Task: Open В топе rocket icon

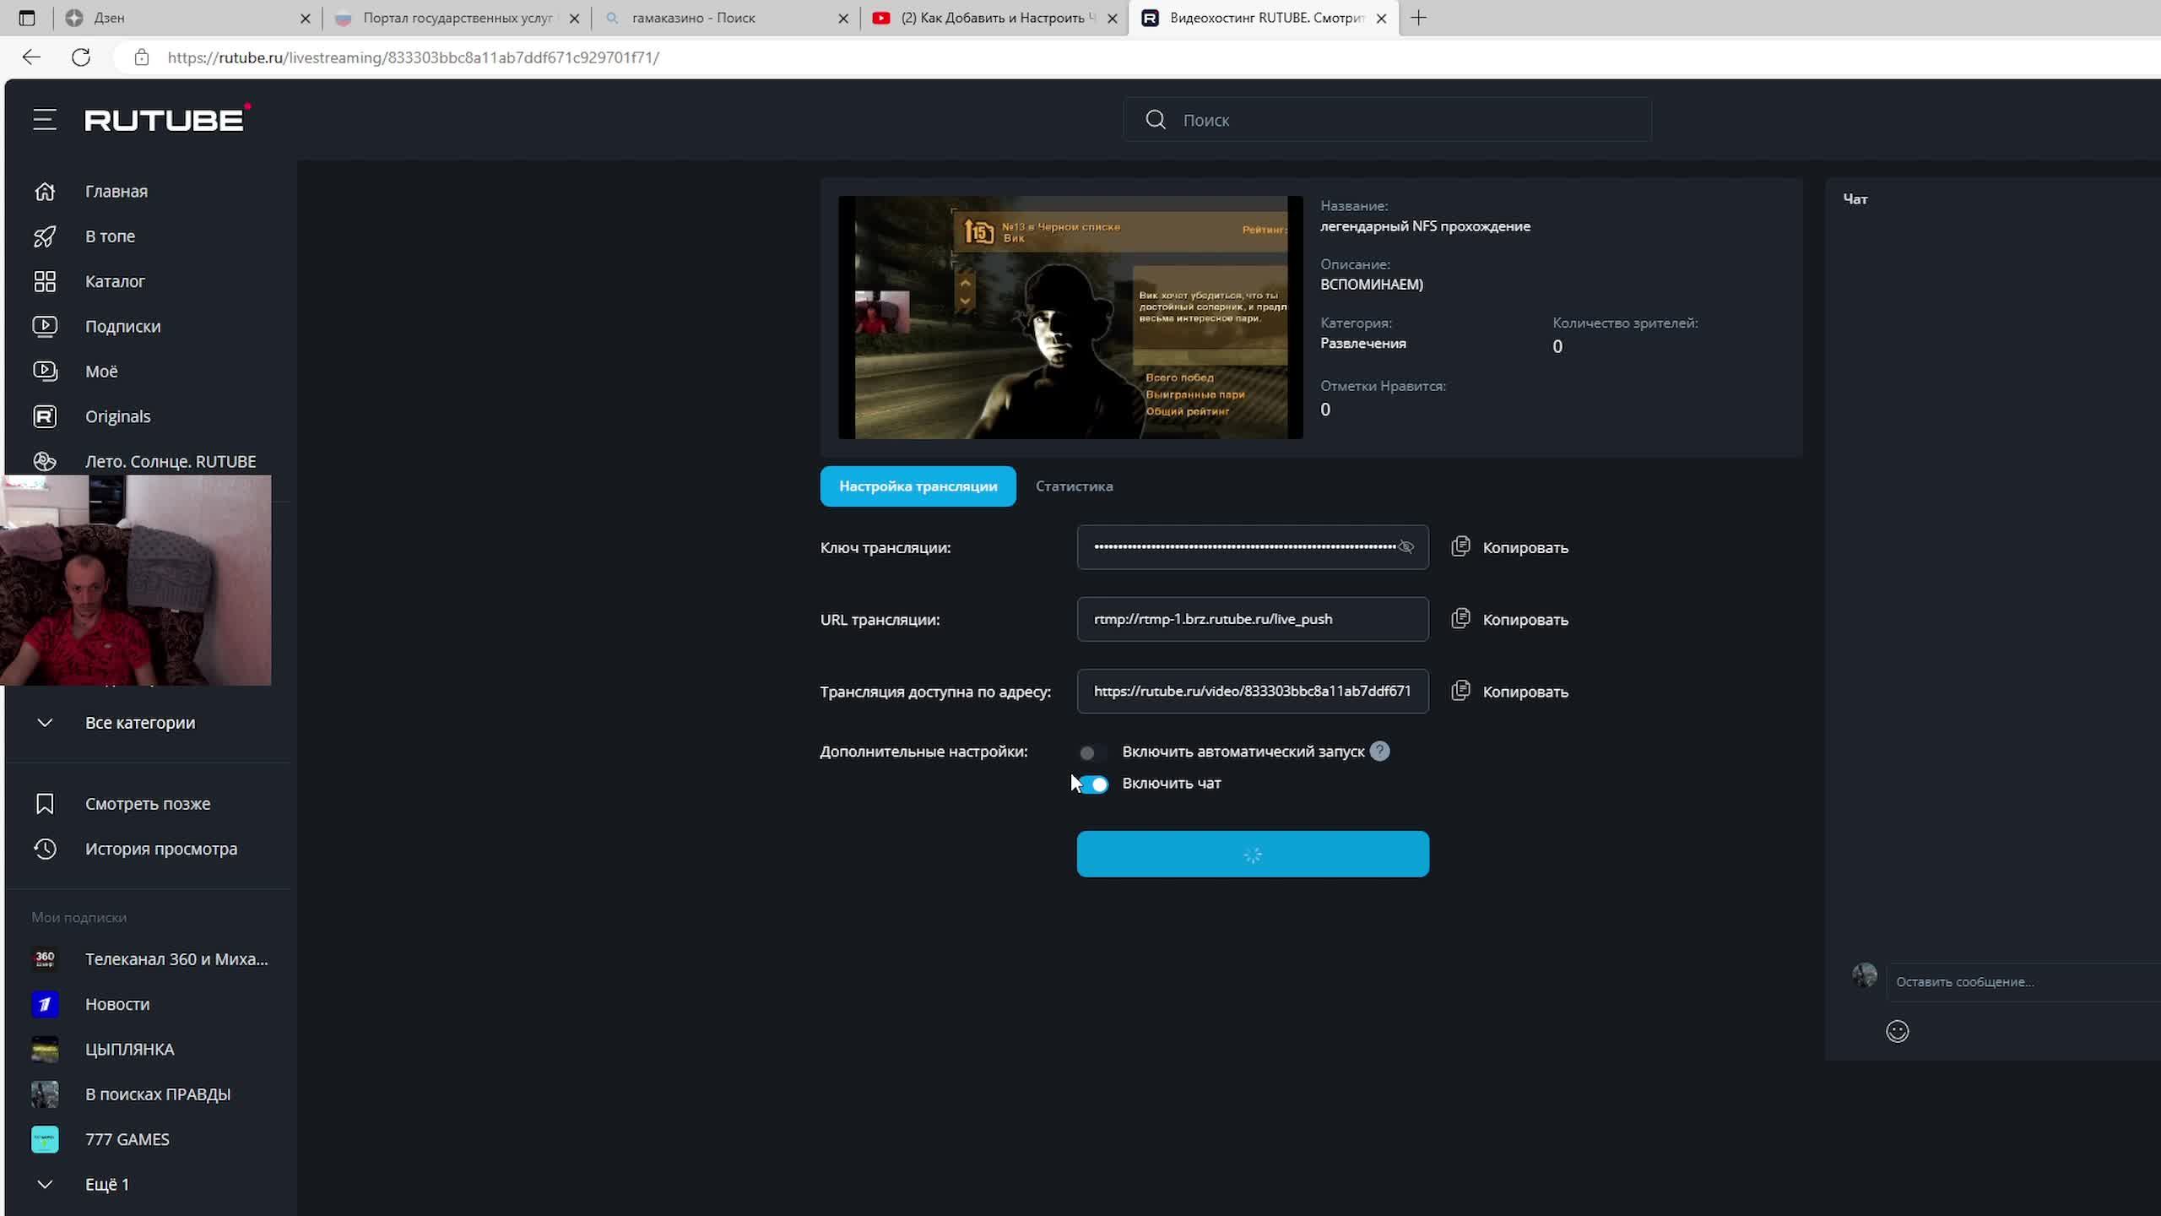Action: point(45,236)
